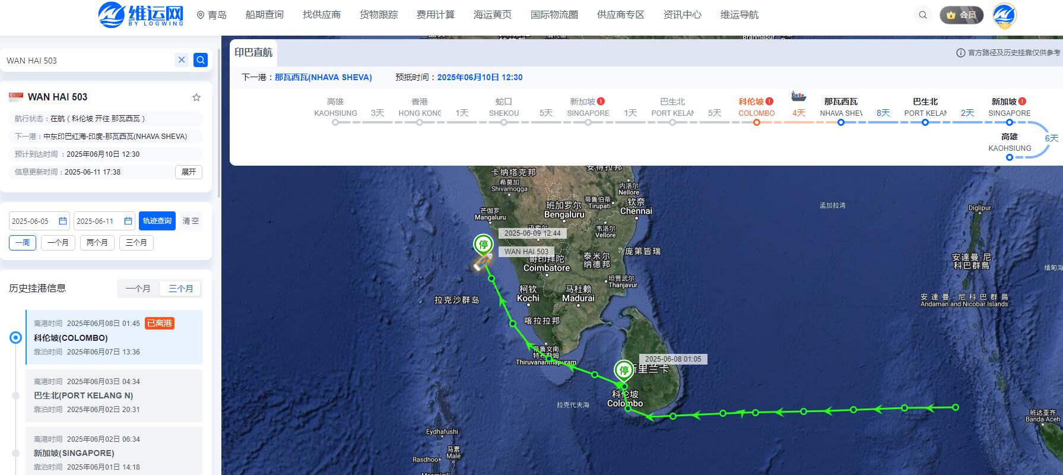The width and height of the screenshot is (1063, 475).
Task: Select the 一个月 track range option
Action: [x=58, y=242]
